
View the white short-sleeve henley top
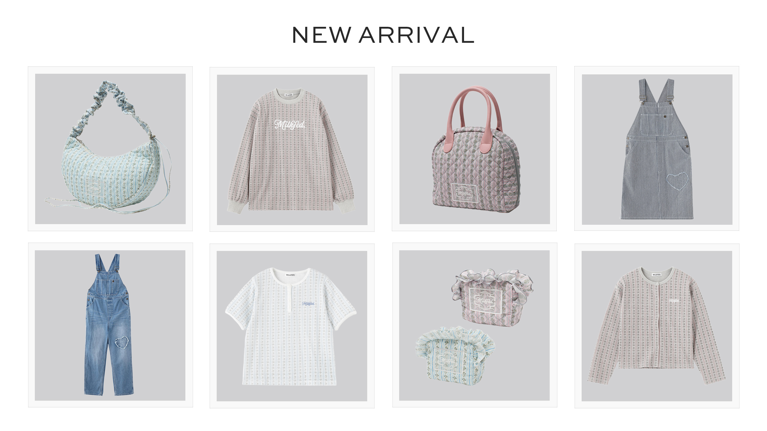pyautogui.click(x=292, y=326)
